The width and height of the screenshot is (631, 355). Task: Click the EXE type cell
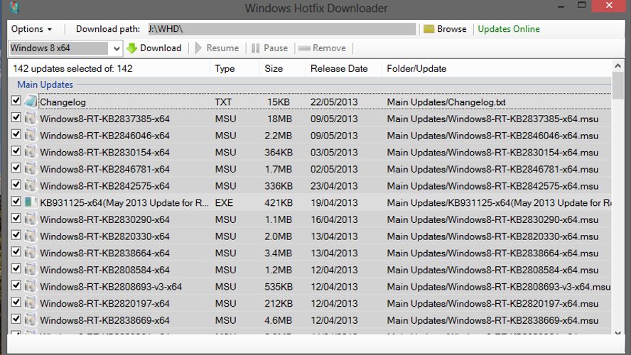224,203
